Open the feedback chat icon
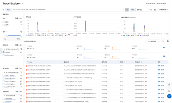This screenshot has height=103, width=172. point(169,91)
